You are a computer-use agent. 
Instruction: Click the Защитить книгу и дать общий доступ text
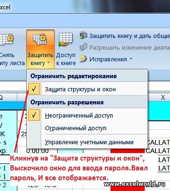tap(130, 36)
